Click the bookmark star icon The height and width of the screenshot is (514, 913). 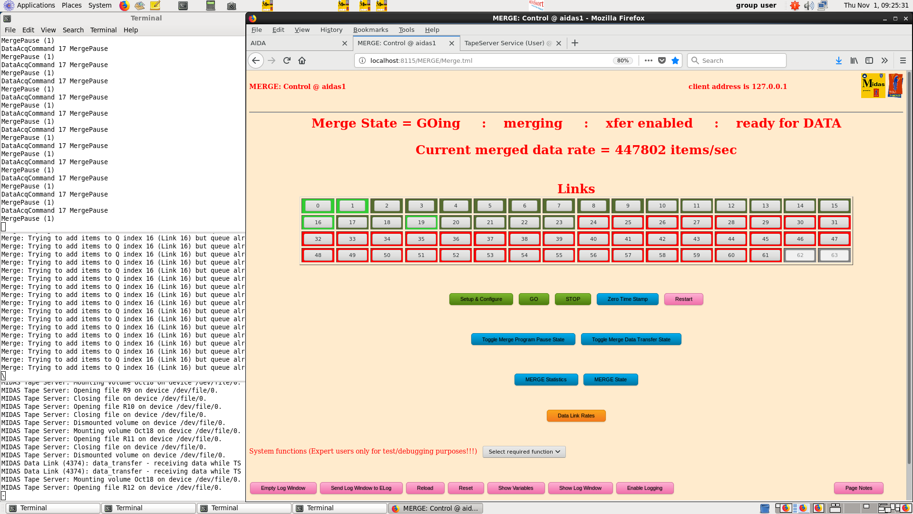click(x=675, y=60)
